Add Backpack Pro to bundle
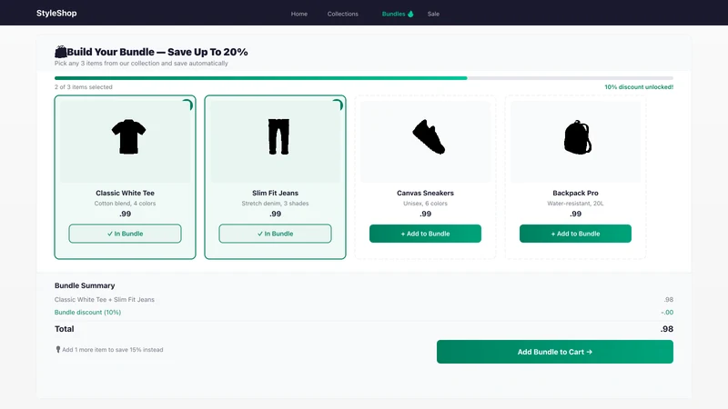The width and height of the screenshot is (728, 409). pos(575,234)
